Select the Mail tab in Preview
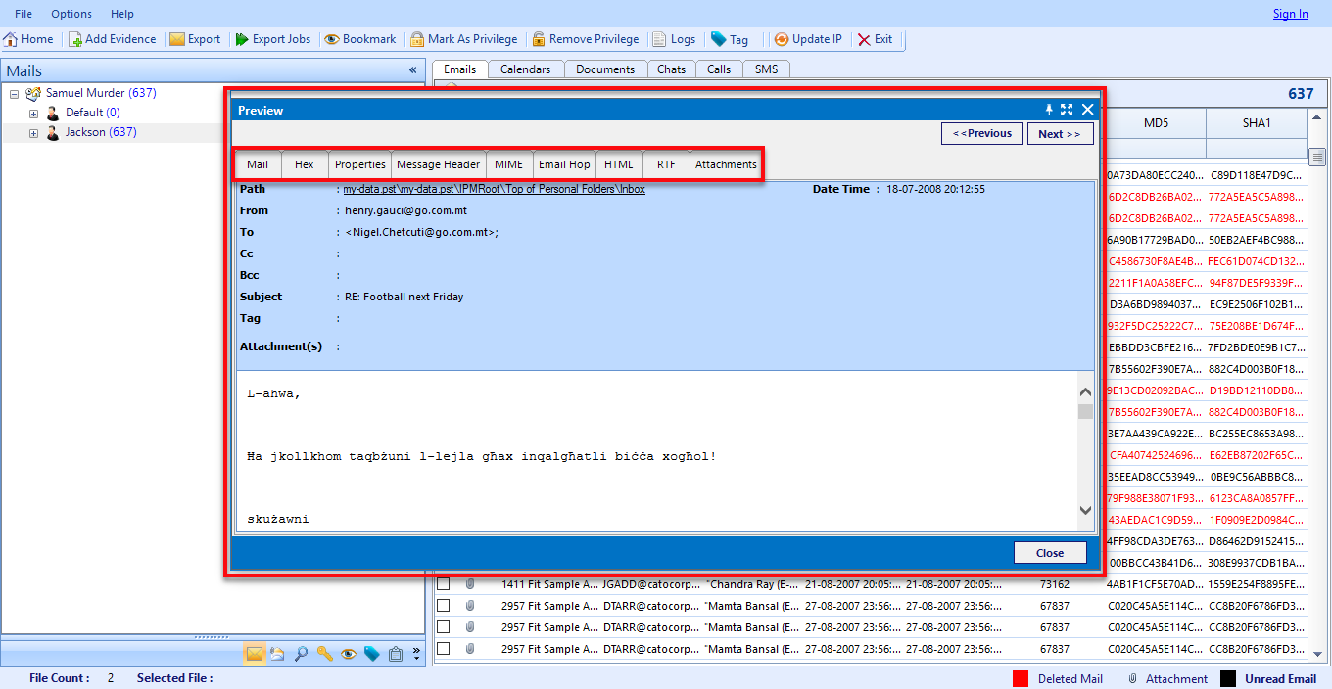The width and height of the screenshot is (1332, 689). click(x=258, y=164)
